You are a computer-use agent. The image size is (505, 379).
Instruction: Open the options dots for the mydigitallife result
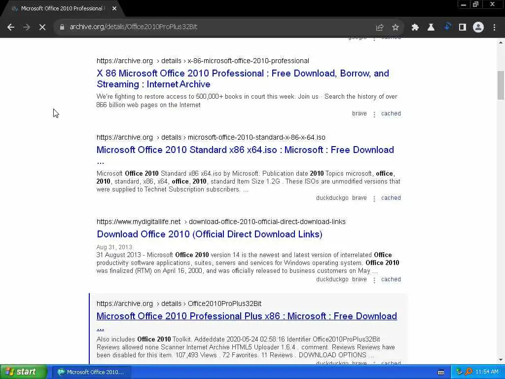pyautogui.click(x=374, y=280)
